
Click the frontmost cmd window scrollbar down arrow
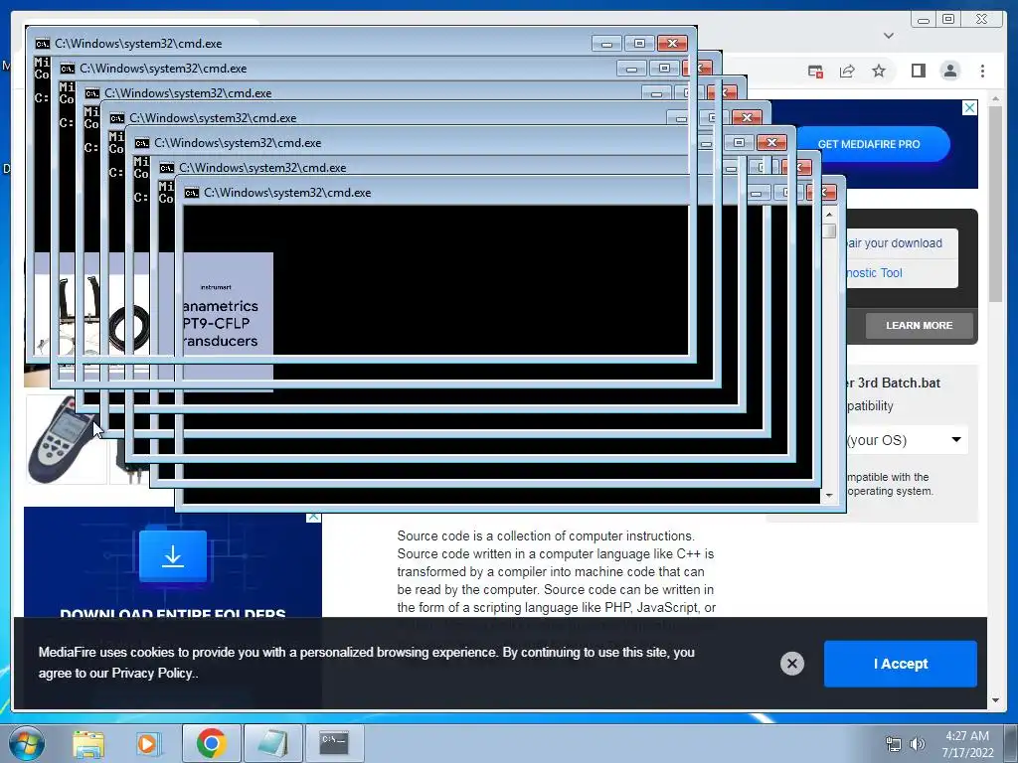click(829, 496)
